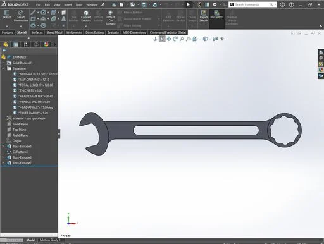Click the Home icon in title bar
Screen dimensions: 324x244
(x=114, y=4)
